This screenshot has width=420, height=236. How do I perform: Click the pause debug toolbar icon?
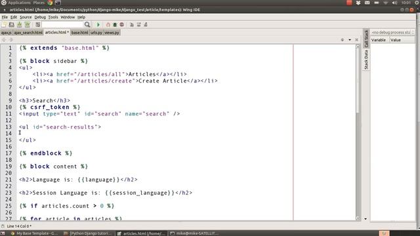tap(108, 25)
